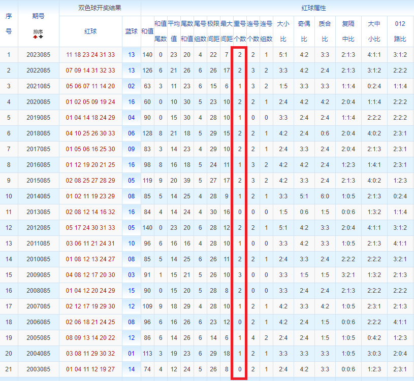
Task: Click the 3 in 重号个数 column for 2009085
Action: 240,275
